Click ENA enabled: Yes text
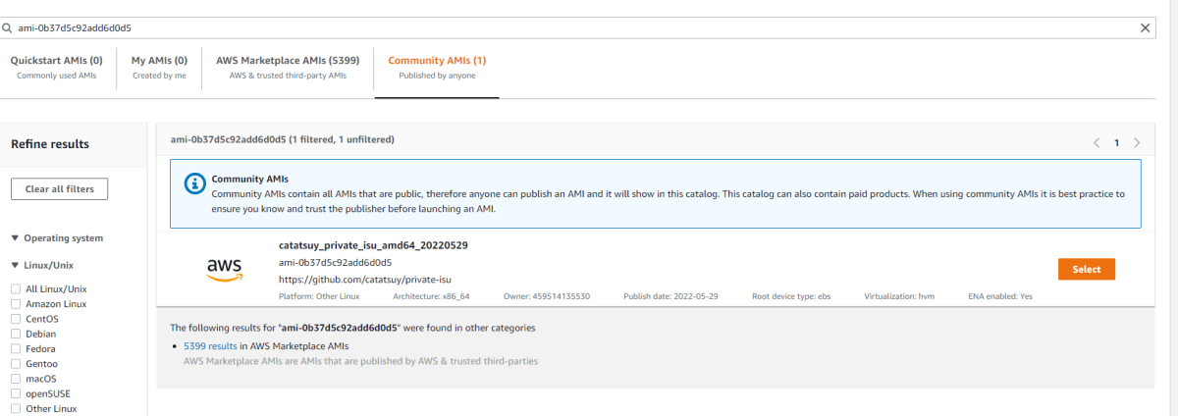 [x=999, y=295]
